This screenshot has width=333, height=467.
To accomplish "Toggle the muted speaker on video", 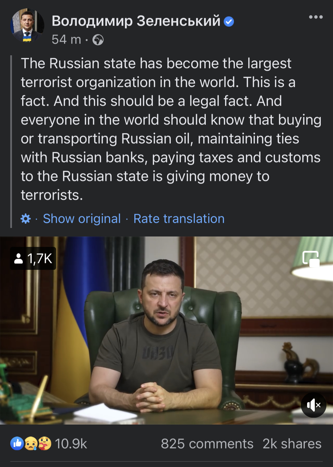I will click(x=314, y=405).
